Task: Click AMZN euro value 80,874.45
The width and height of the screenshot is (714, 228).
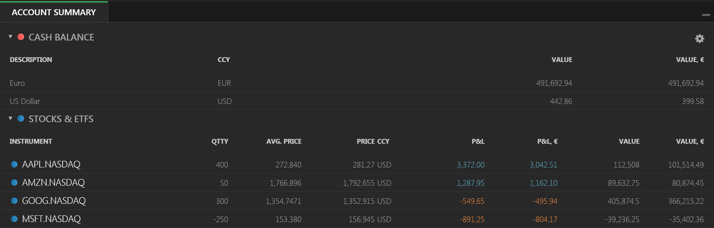Action: tap(688, 183)
